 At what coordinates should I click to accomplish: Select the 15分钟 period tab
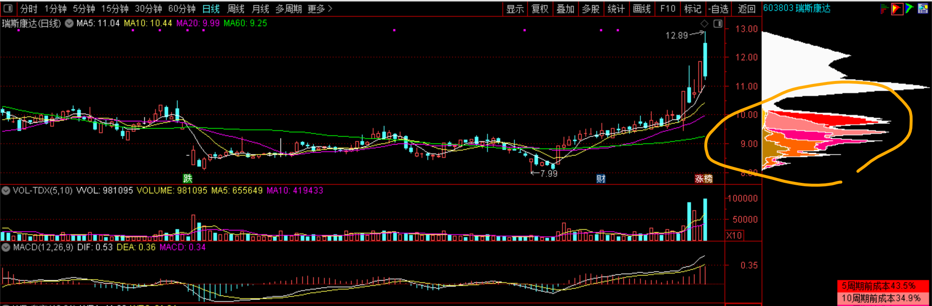pos(115,9)
